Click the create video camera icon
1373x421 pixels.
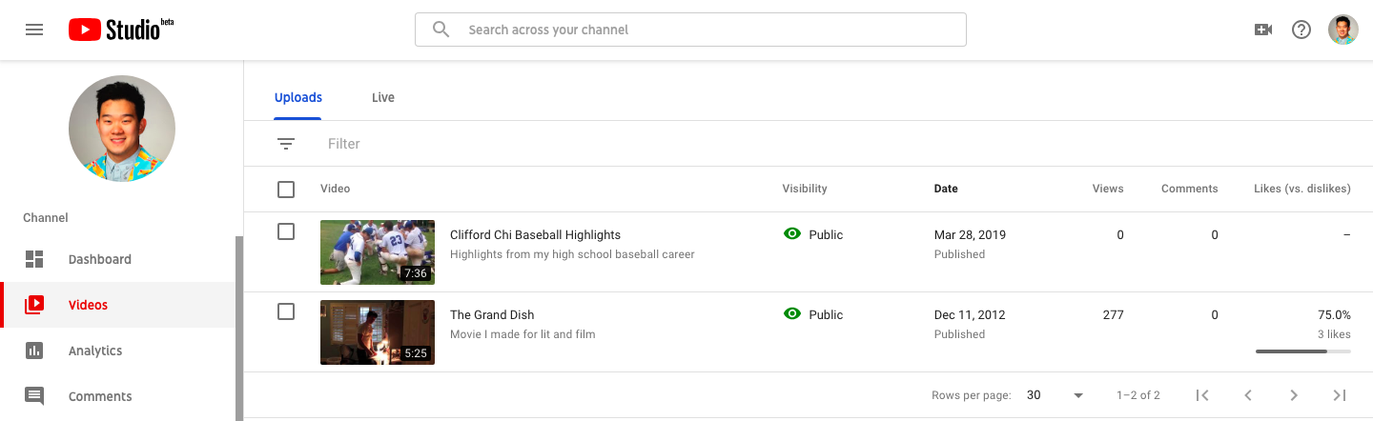[x=1263, y=30]
